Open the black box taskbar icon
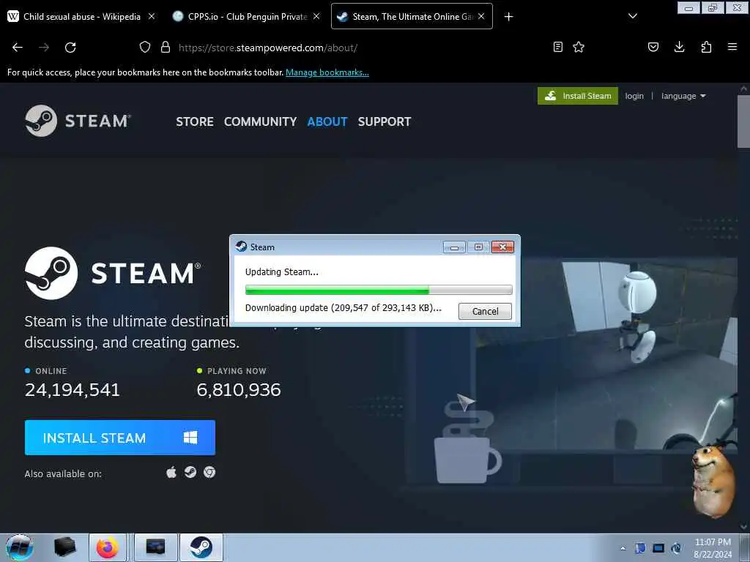This screenshot has width=750, height=562. pyautogui.click(x=65, y=547)
